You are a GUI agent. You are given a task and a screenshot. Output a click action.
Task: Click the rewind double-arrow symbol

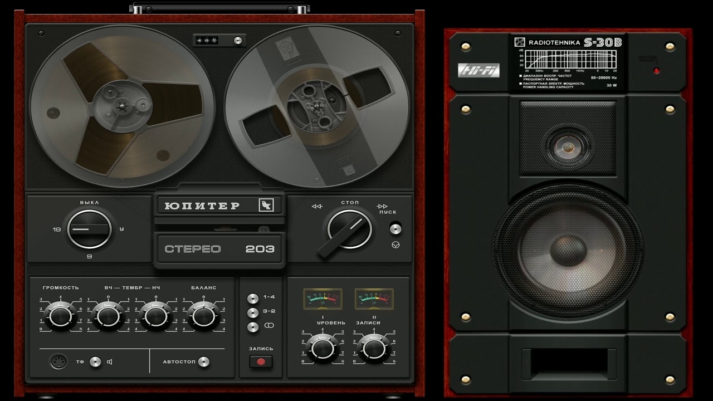click(x=316, y=207)
